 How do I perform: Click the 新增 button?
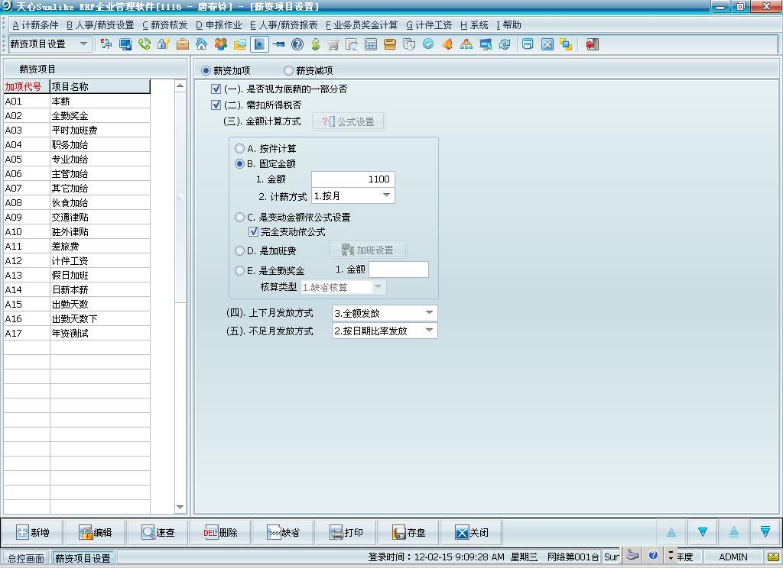(31, 533)
